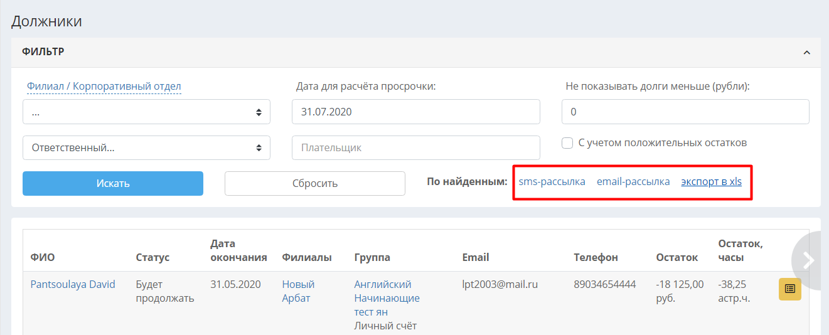The height and width of the screenshot is (335, 829).
Task: Click the Email column header
Action: (x=476, y=257)
